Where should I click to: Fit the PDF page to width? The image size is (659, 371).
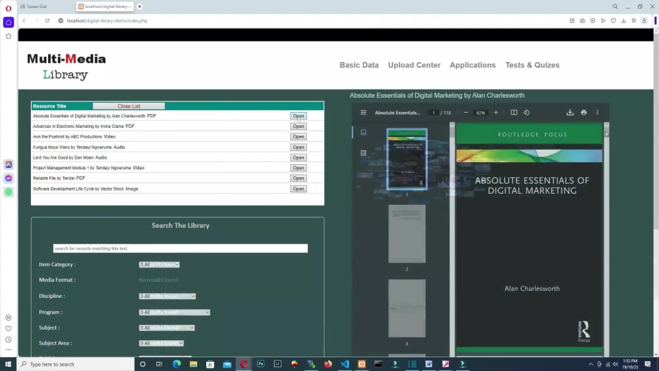tap(513, 113)
